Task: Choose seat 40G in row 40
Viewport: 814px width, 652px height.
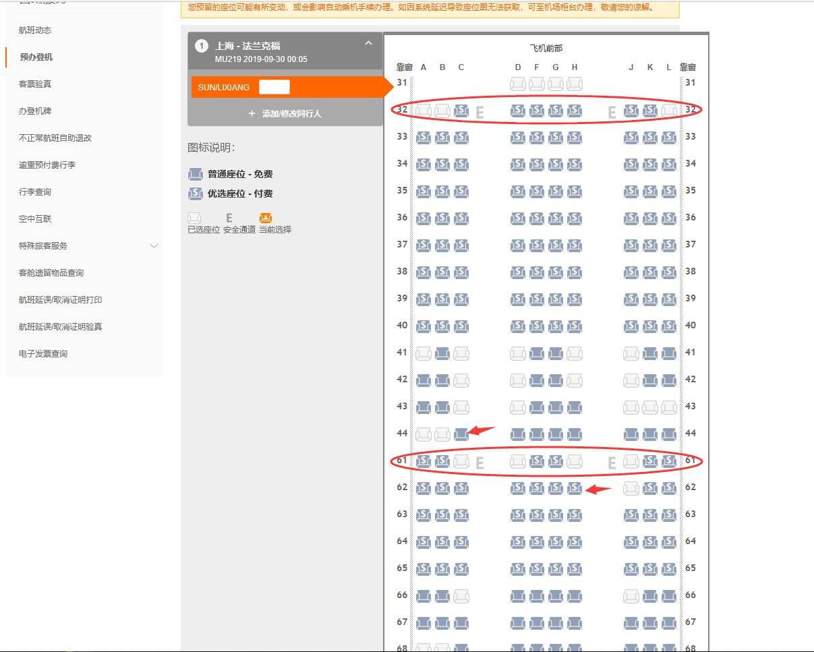Action: pyautogui.click(x=556, y=326)
